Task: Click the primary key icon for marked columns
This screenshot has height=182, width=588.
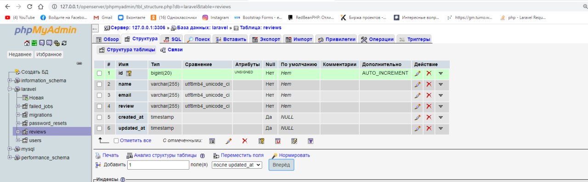Action: point(261,141)
